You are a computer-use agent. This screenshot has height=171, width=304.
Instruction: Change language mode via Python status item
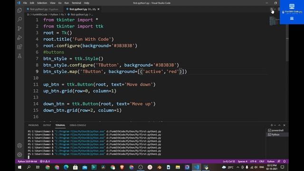tap(271, 161)
